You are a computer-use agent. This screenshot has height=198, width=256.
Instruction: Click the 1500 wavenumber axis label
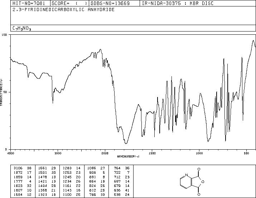pos(152,153)
